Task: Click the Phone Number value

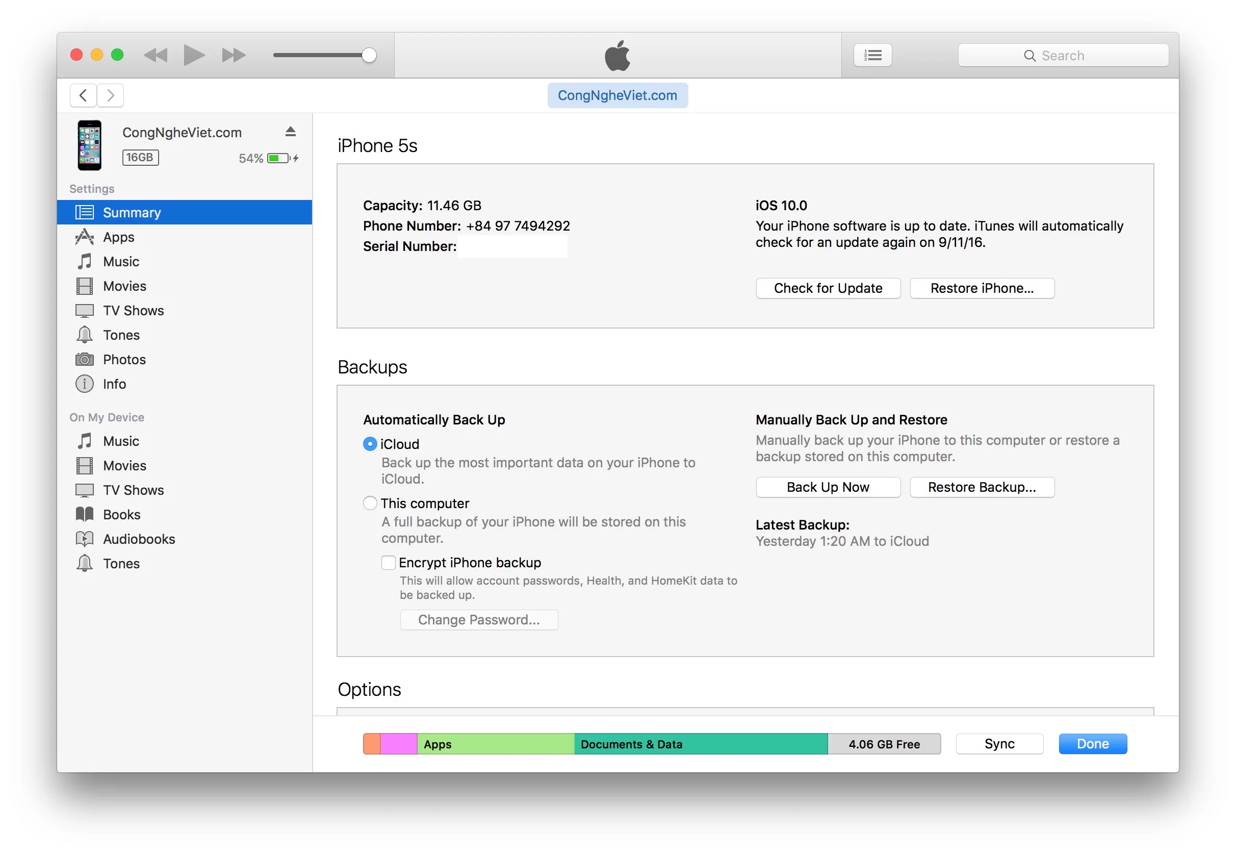Action: (x=518, y=227)
